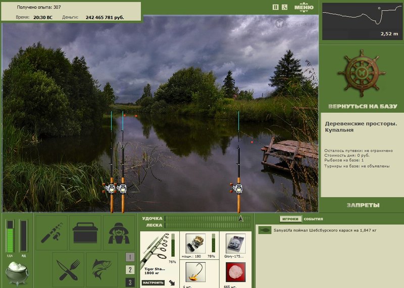Switch to the СОБЫТИЯ tab
Image resolution: width=404 pixels, height=288 pixels.
(313, 219)
